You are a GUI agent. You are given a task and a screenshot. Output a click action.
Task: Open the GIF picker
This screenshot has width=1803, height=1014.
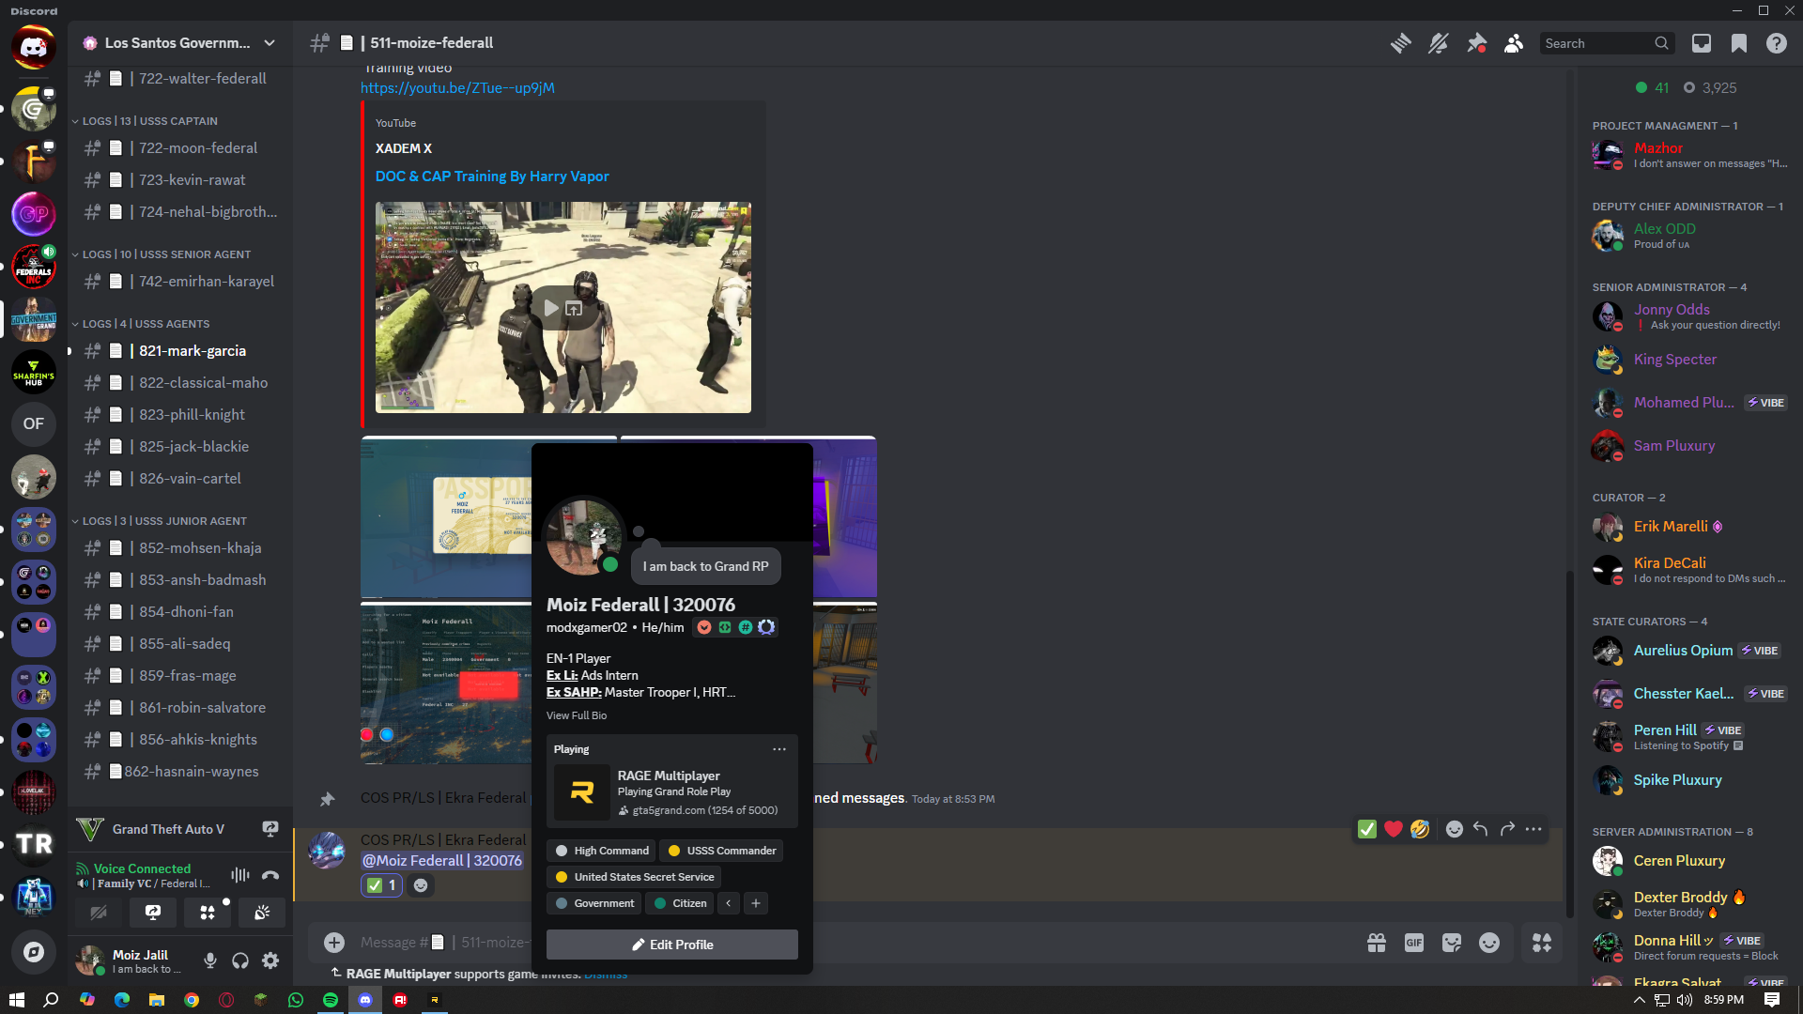(1414, 943)
